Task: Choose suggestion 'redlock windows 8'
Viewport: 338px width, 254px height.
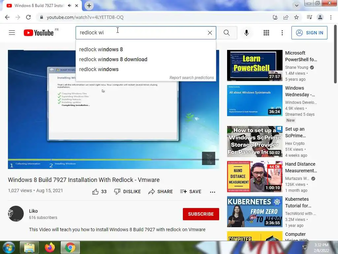Action: pos(146,50)
